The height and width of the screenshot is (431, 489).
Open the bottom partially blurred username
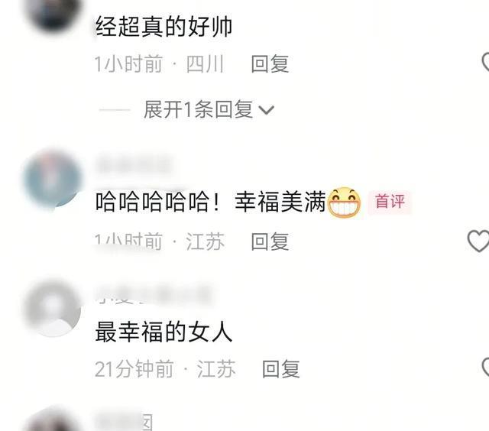click(124, 422)
